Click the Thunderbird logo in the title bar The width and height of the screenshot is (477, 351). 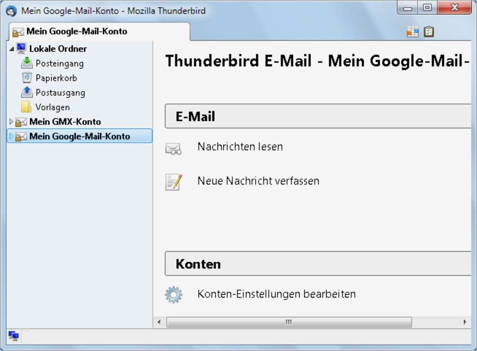point(11,11)
